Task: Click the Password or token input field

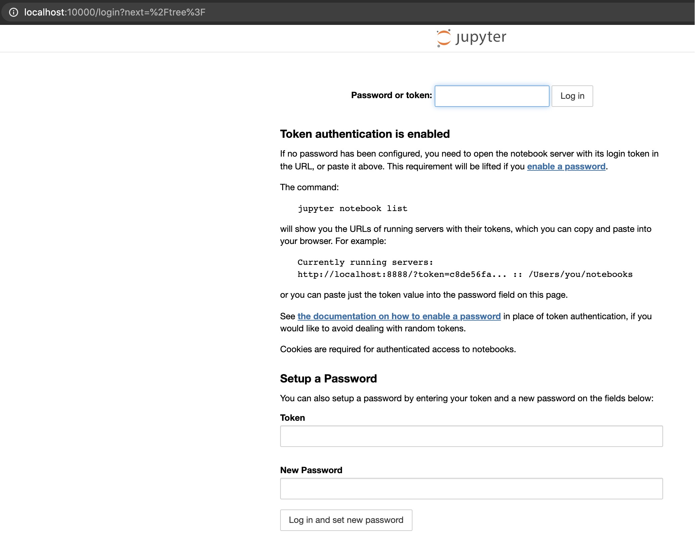Action: click(492, 96)
